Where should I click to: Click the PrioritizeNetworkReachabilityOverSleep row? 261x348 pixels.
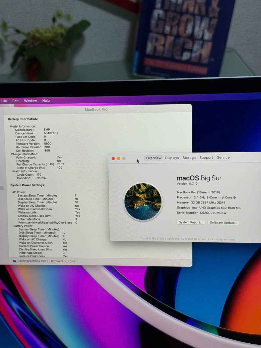[x=48, y=223]
